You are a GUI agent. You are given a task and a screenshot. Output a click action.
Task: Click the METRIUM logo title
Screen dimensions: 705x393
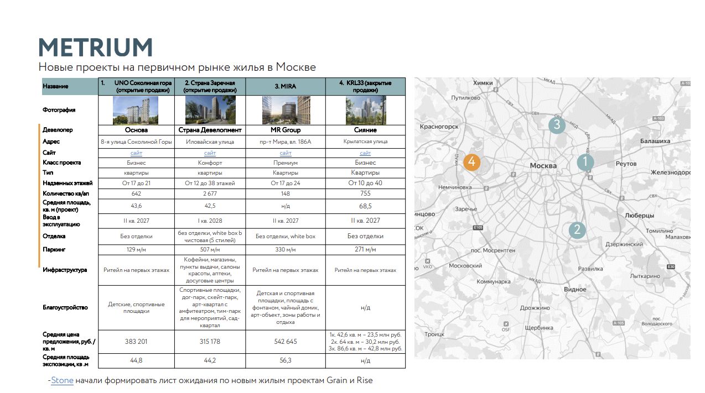coord(95,48)
